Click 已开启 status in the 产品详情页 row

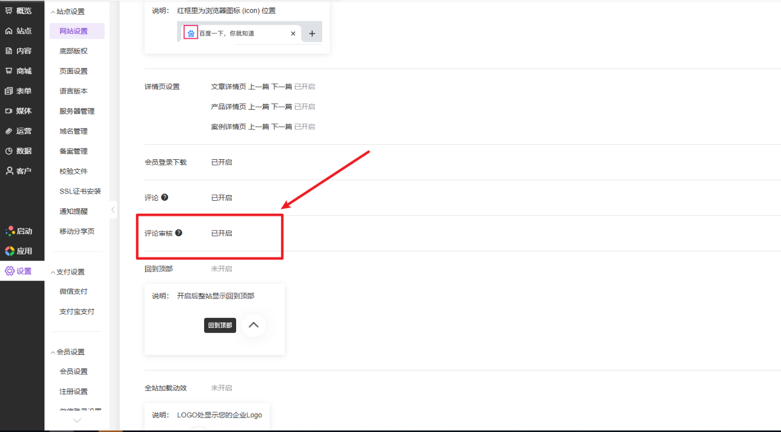pyautogui.click(x=305, y=107)
